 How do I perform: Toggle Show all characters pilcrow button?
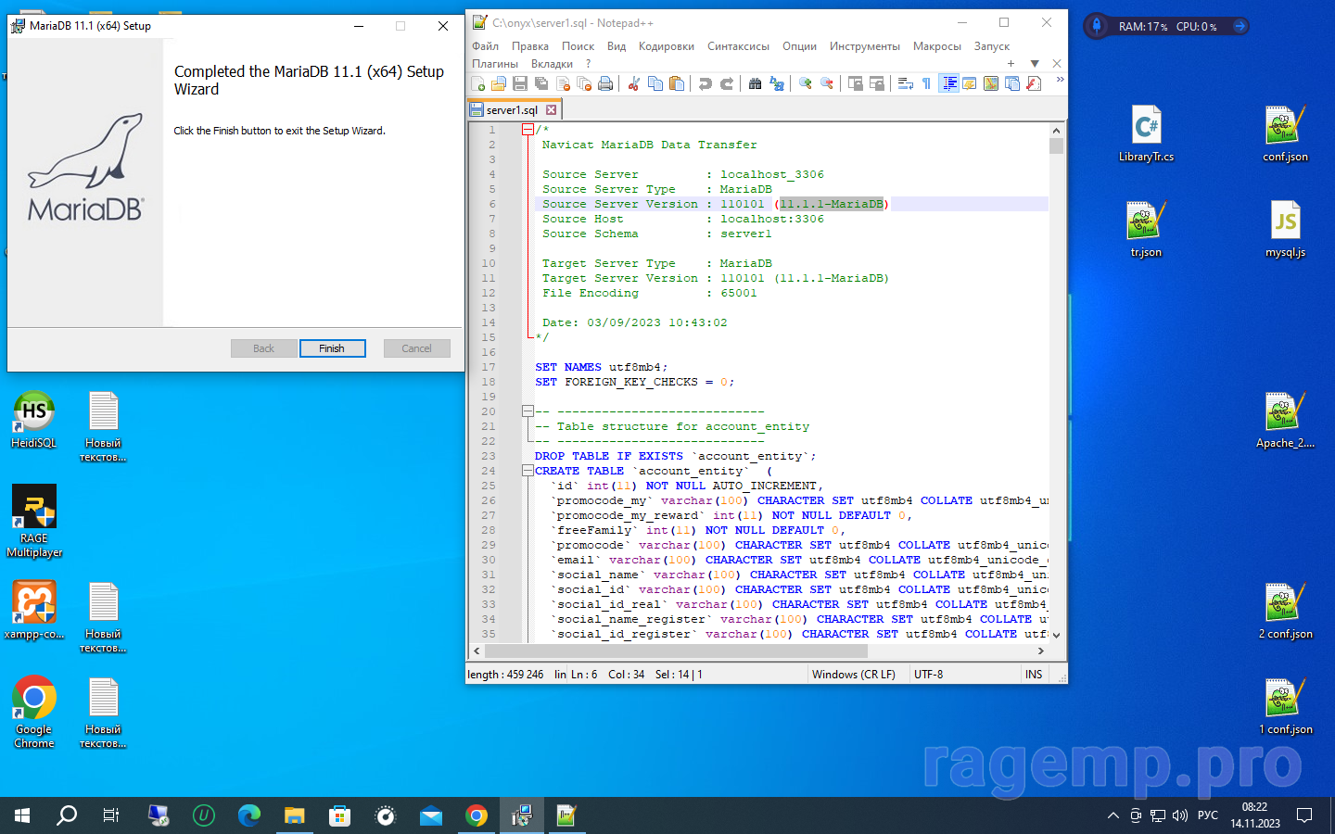point(927,83)
